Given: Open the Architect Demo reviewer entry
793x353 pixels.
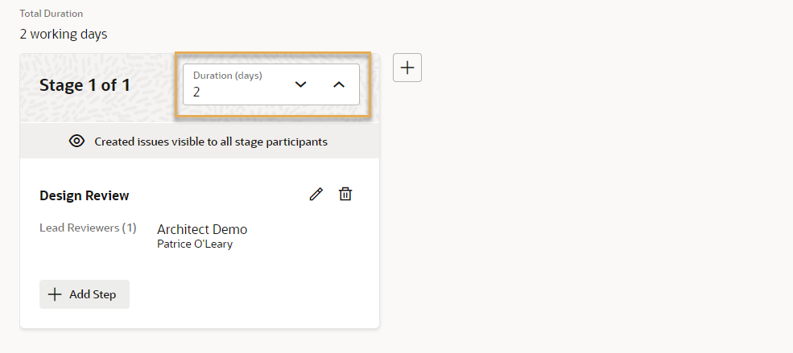Looking at the screenshot, I should point(202,229).
